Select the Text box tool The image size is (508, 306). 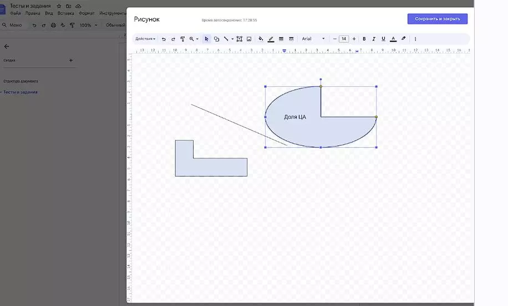(x=239, y=39)
